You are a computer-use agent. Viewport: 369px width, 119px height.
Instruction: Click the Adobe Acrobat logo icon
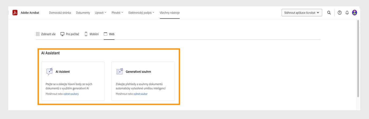[x=15, y=13]
